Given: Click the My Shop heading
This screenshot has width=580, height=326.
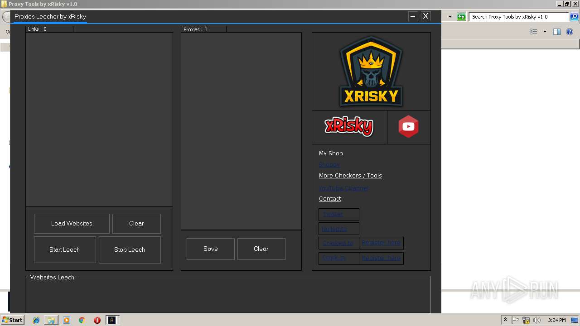Looking at the screenshot, I should pos(331,153).
